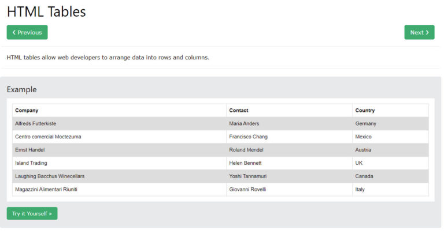Viewport: 444px width, 234px height.
Task: Click the Country column header
Action: coord(365,110)
